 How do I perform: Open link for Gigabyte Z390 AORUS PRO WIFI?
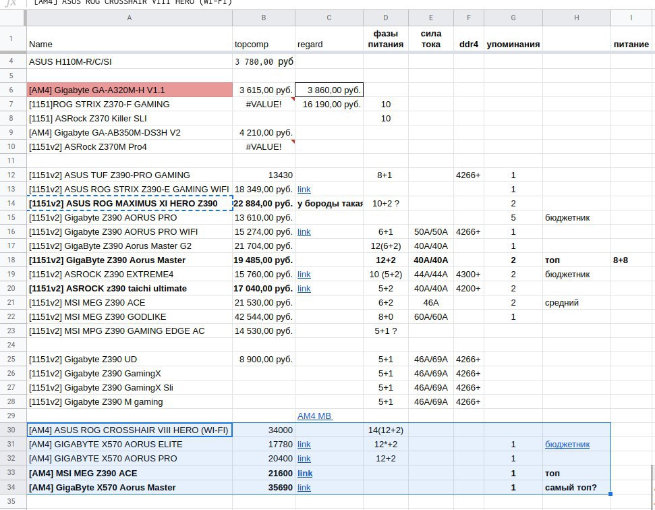304,232
